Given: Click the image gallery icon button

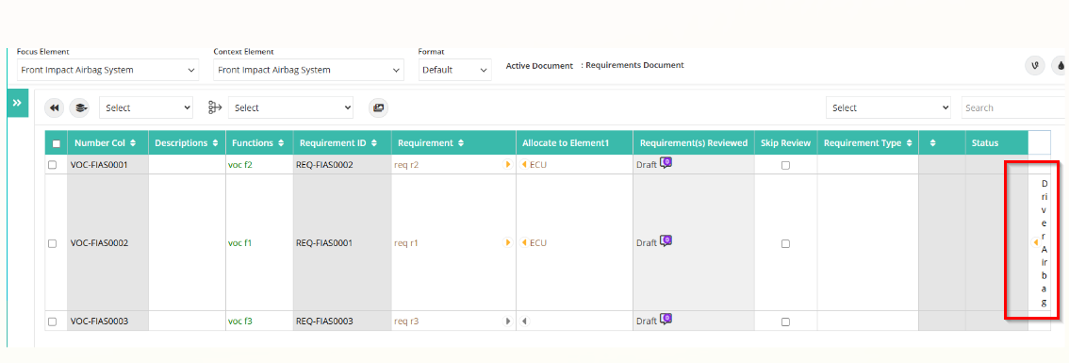Looking at the screenshot, I should tap(378, 107).
